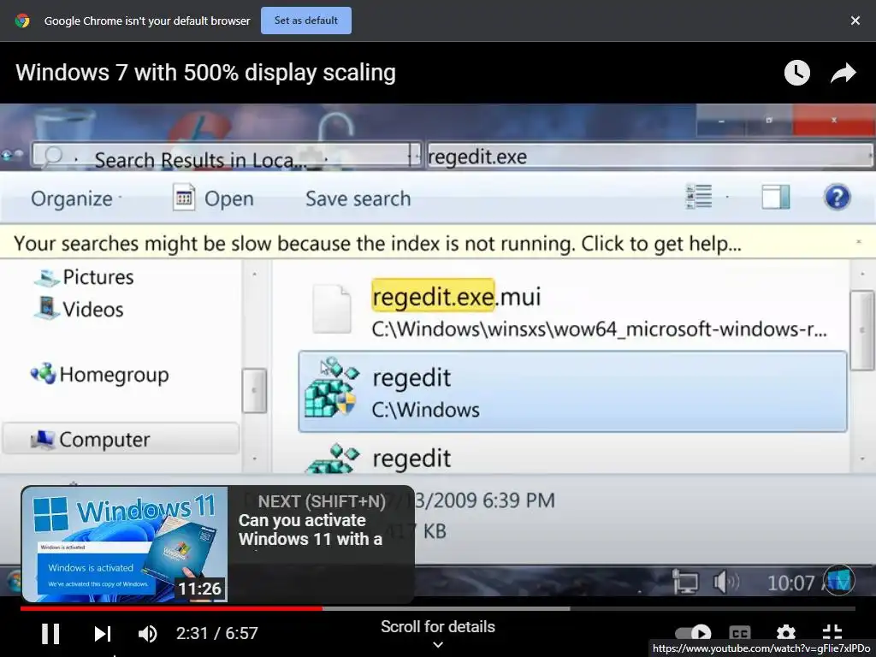876x657 pixels.
Task: Click the video time 2:31 / 6:57
Action: (216, 633)
